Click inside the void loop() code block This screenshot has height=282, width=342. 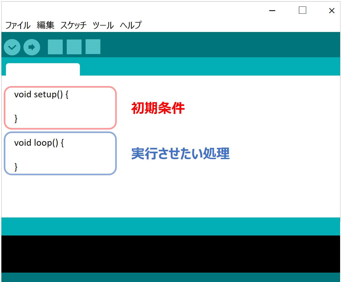60,153
